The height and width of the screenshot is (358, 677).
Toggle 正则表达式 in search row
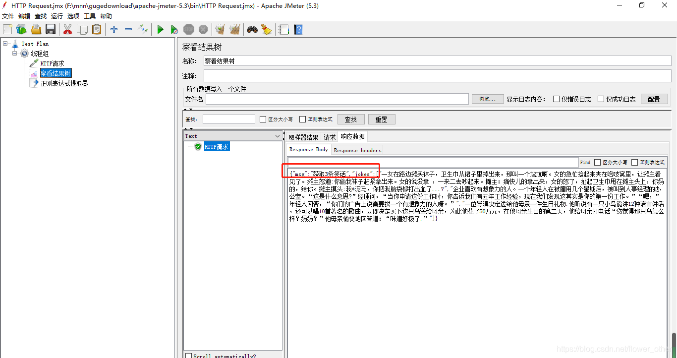pos(303,119)
